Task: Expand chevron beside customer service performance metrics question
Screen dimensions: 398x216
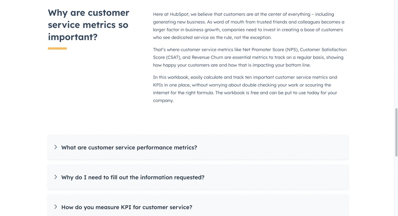Action: (x=56, y=147)
